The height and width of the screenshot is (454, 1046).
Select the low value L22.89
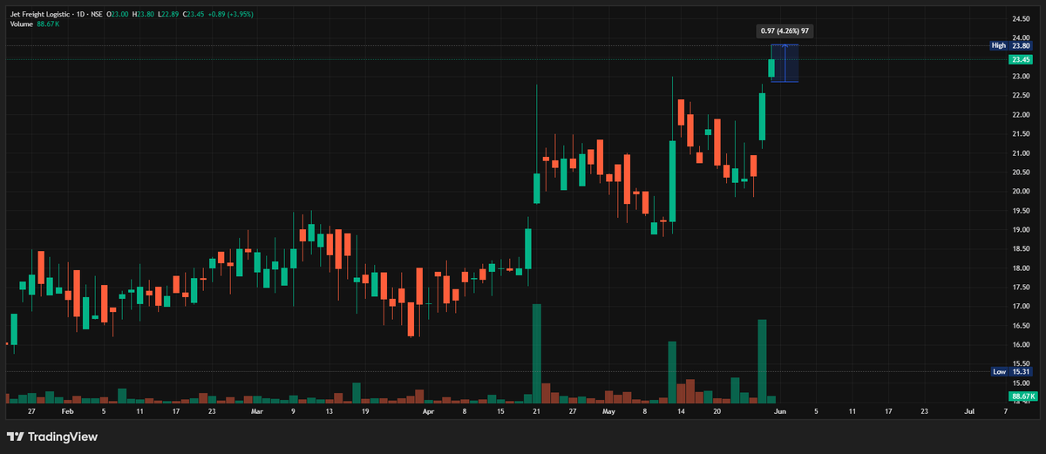point(170,15)
